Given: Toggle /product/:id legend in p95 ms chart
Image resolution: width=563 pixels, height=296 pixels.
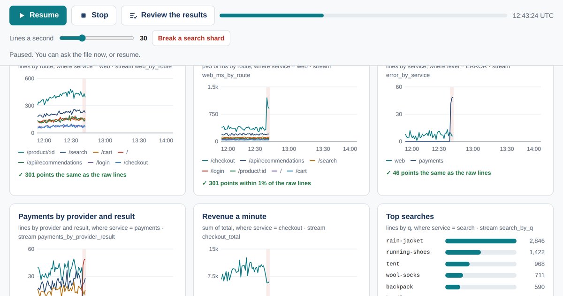Looking at the screenshot, I should [248, 171].
